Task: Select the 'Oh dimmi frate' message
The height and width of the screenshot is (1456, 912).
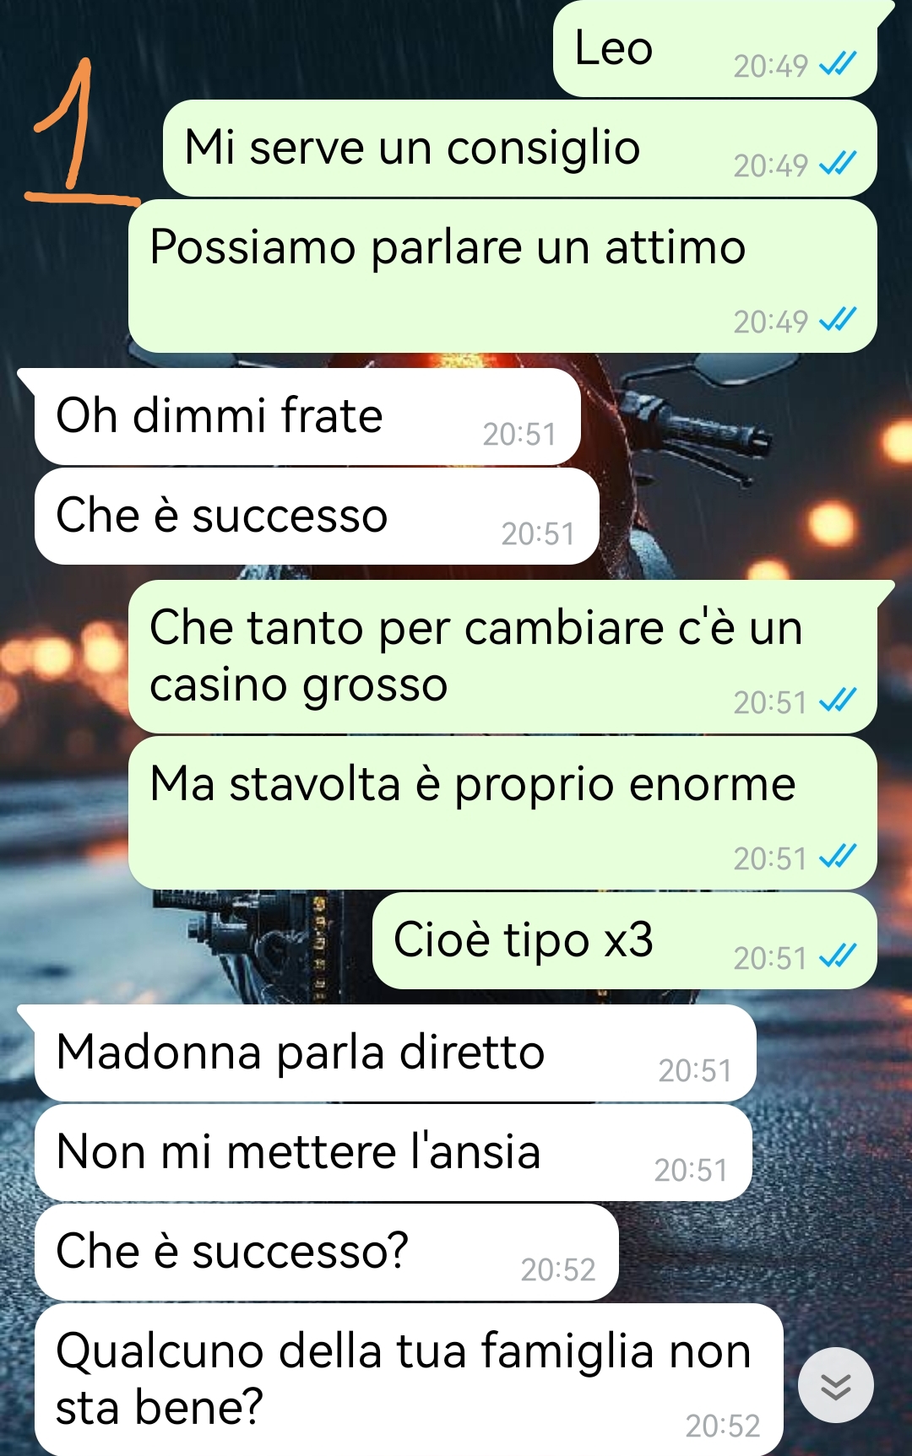Action: coord(307,417)
